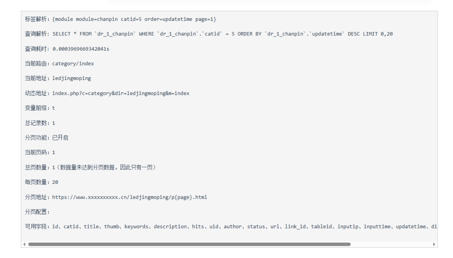Viewport: 453px width, 258px height.
Task: Click the 标签解析 module tag text
Action: (134, 19)
